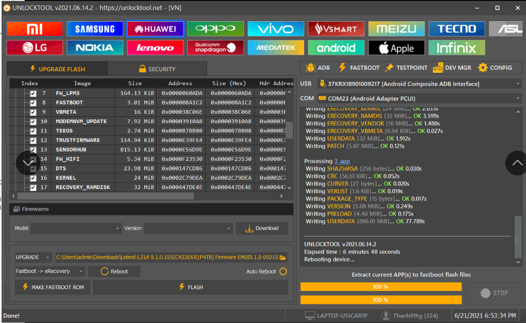Open the Nokia brand tile
The height and width of the screenshot is (323, 526).
click(95, 48)
